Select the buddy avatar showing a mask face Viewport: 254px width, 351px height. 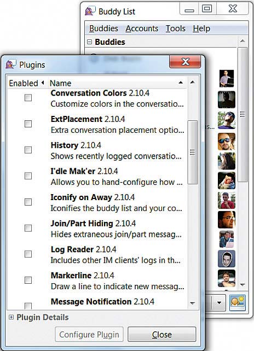tap(227, 259)
